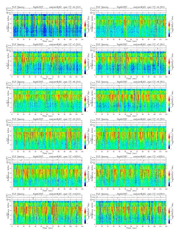Click the ch.1 waveform strip above the 6:50:0 spectrogram
180x233 pixels.
(131, 10)
